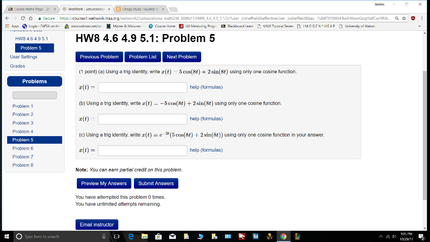Open the Mail app from the taskbar
Image resolution: width=430 pixels, height=242 pixels.
[172, 236]
